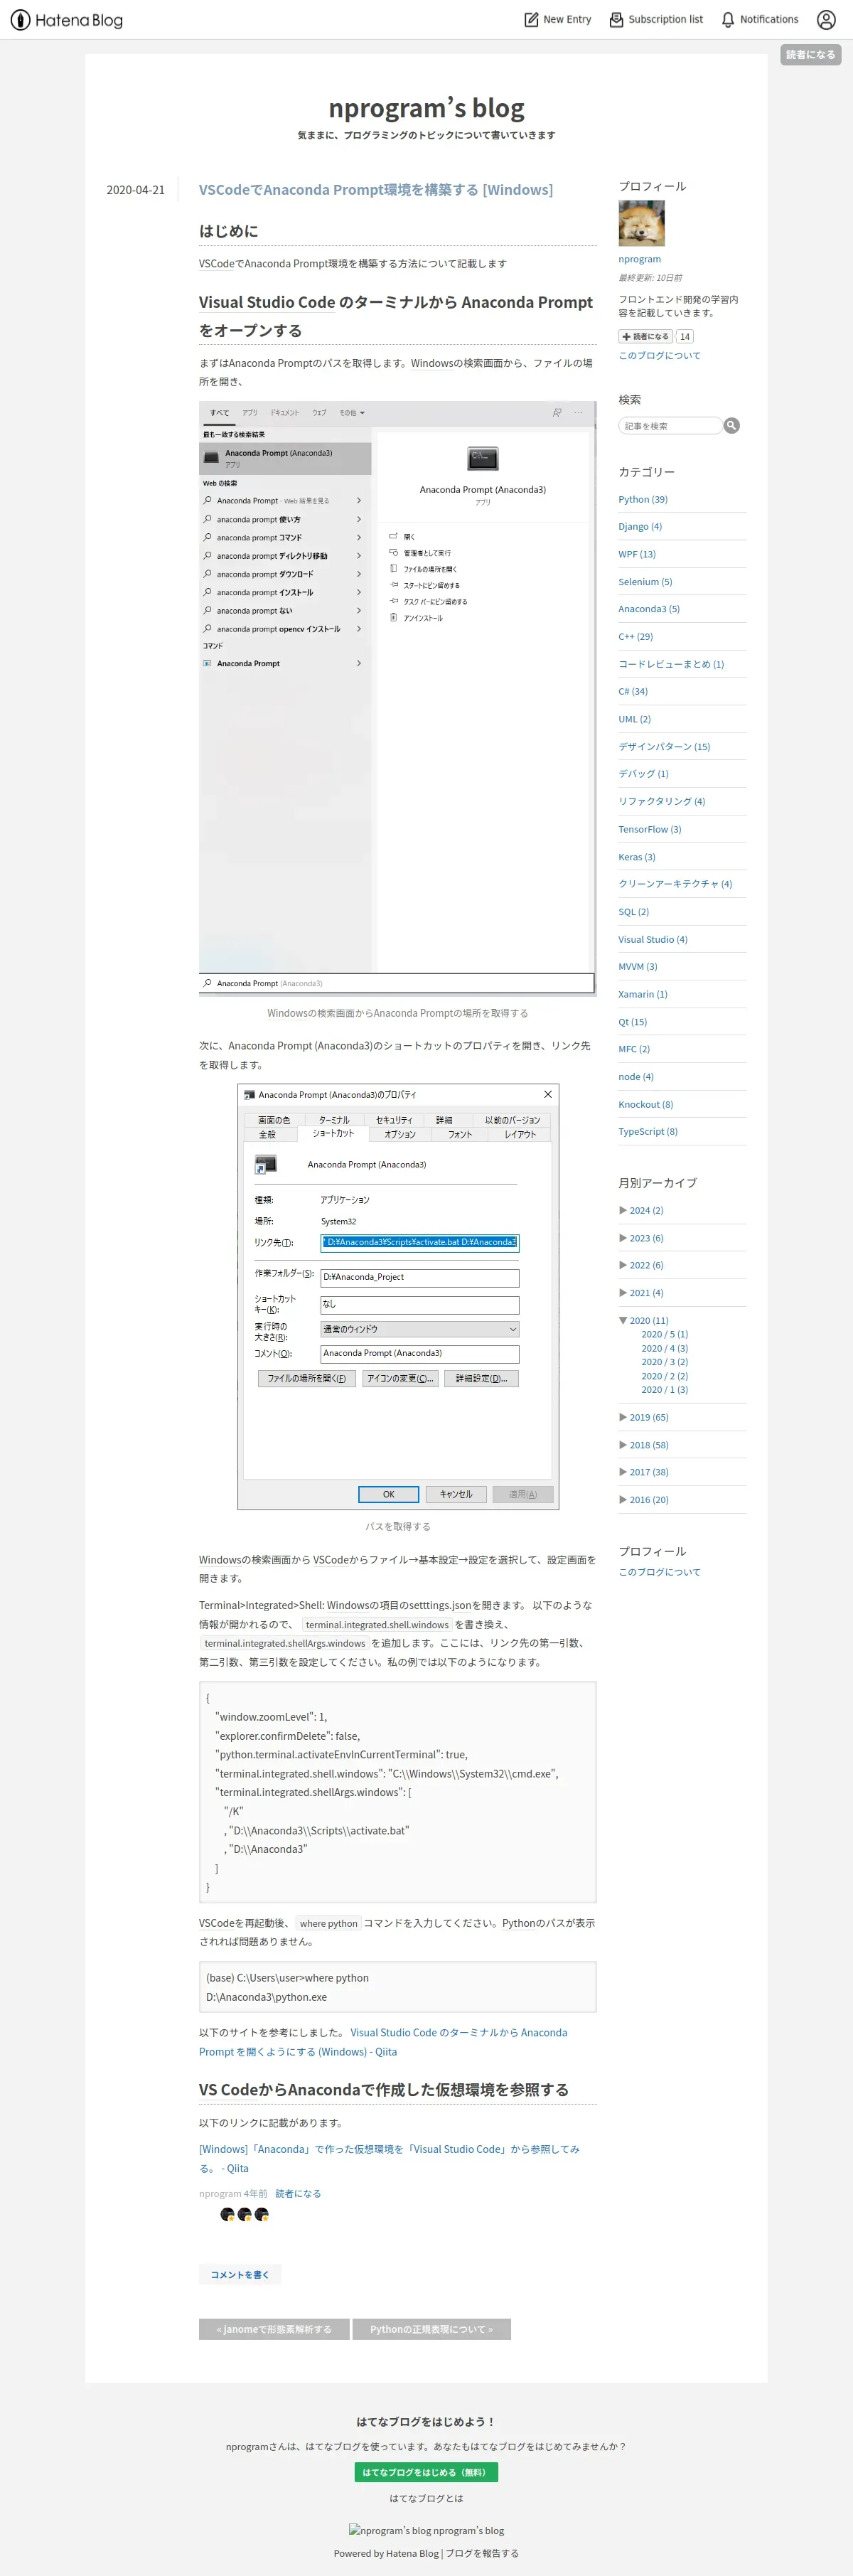Image resolution: width=853 pixels, height=2576 pixels.
Task: Open the TypeScript (8) category
Action: (x=648, y=1132)
